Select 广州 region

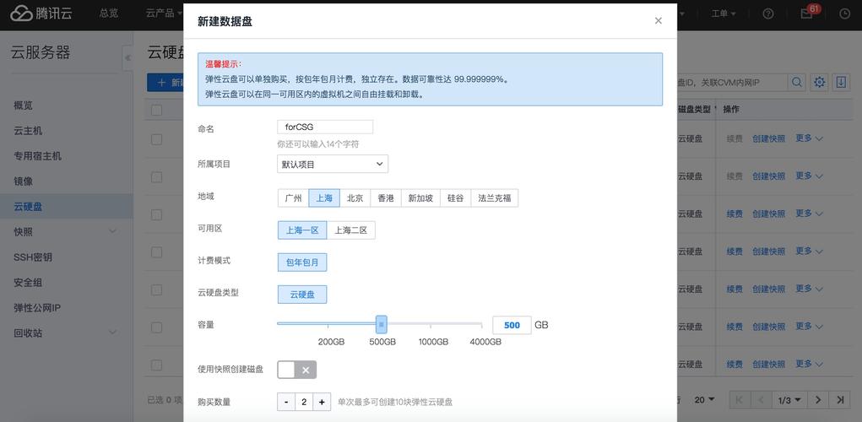tap(293, 198)
